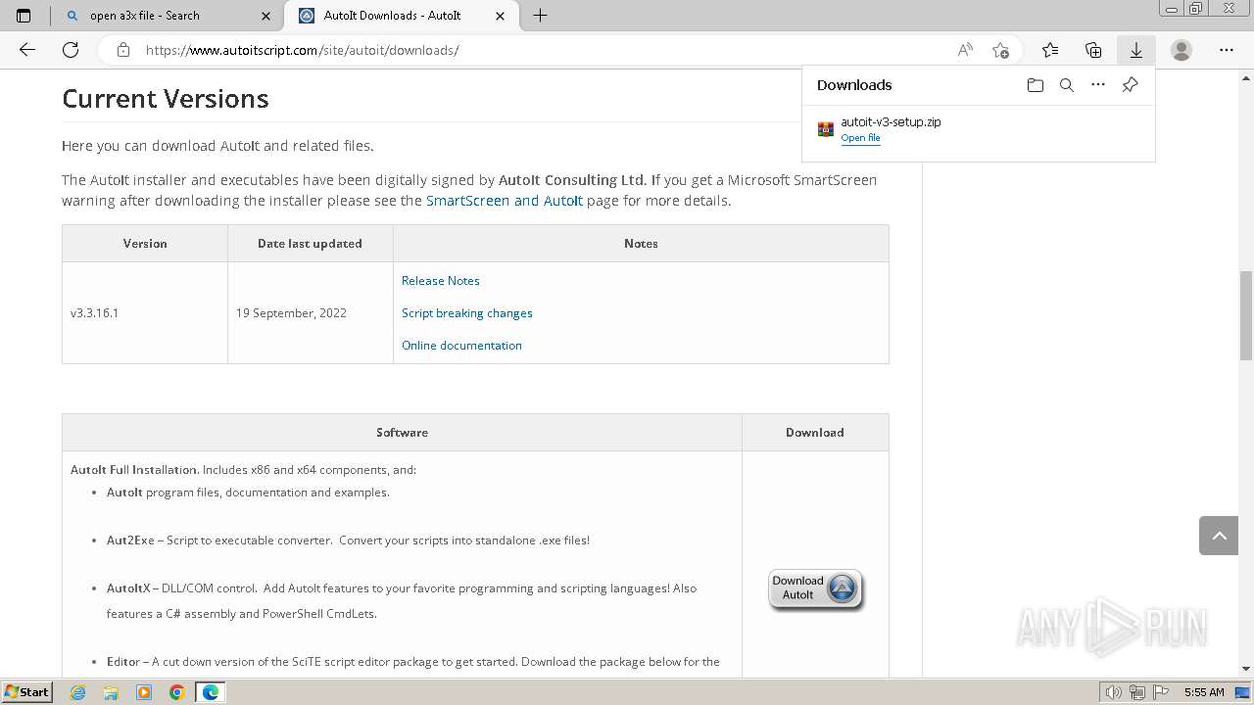This screenshot has height=705, width=1254.
Task: Open the Windows Start menu
Action: (27, 692)
